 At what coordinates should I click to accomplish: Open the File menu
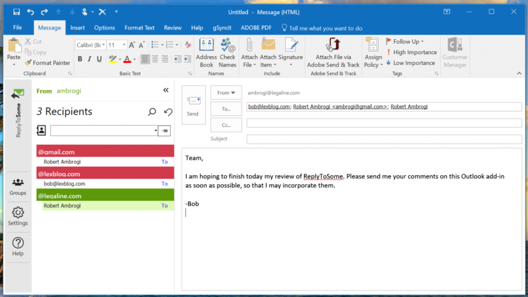pyautogui.click(x=18, y=28)
